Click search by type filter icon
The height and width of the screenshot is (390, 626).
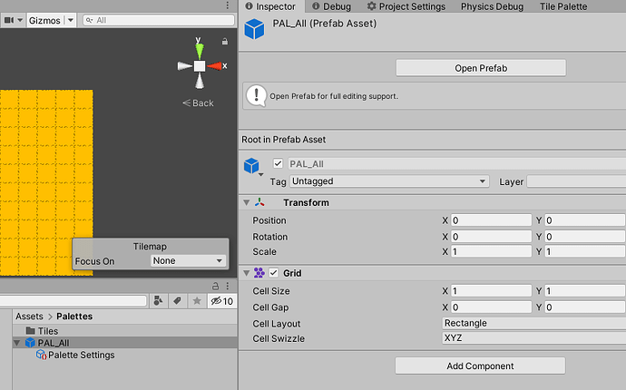159,300
